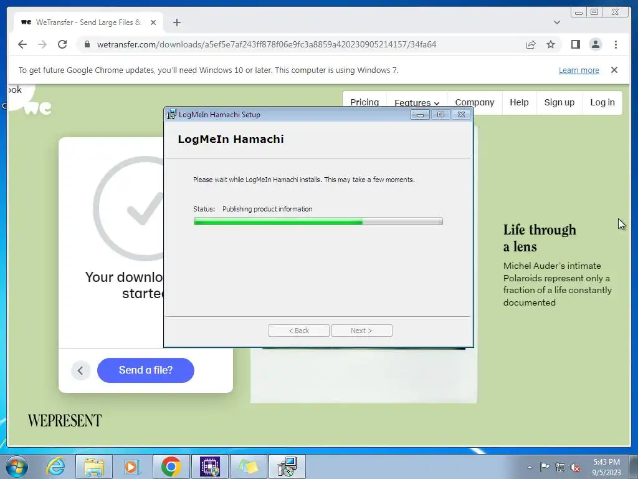Click the muted volume tray icon
The height and width of the screenshot is (479, 638).
click(575, 468)
